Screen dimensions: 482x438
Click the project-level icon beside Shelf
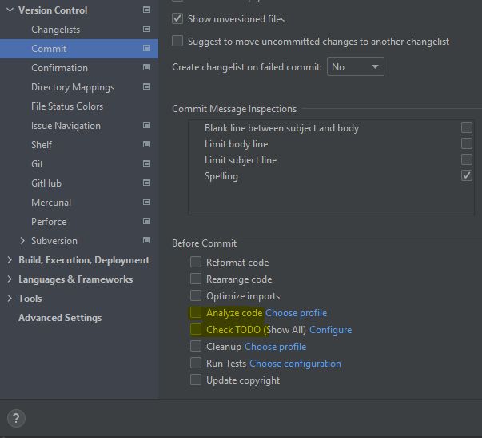click(x=146, y=144)
